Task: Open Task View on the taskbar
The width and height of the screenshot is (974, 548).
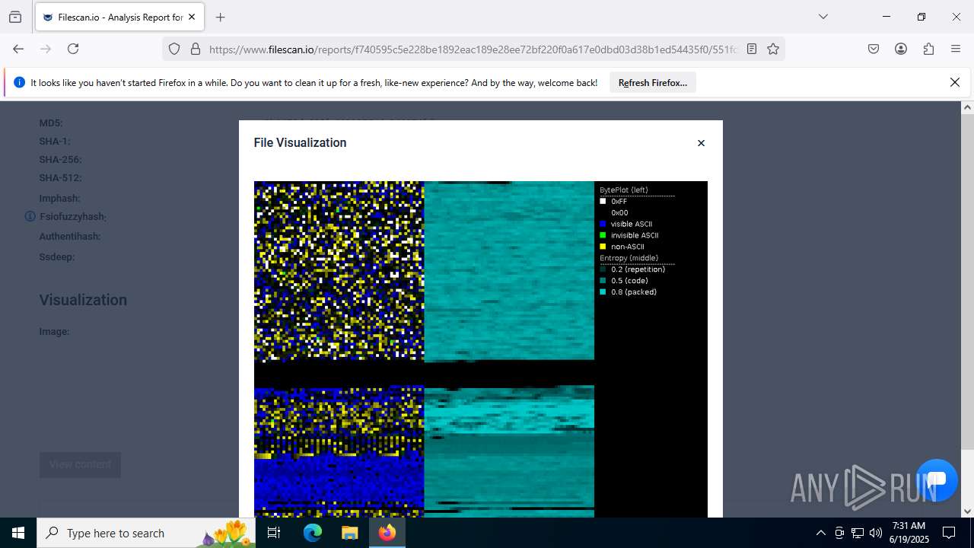Action: pyautogui.click(x=275, y=533)
